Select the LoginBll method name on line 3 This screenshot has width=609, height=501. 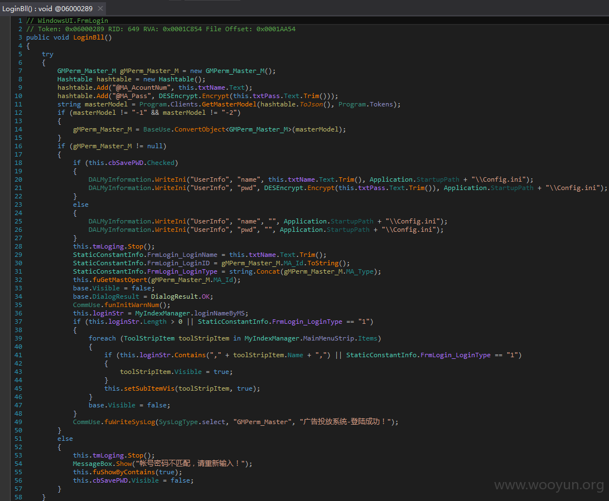coord(89,38)
